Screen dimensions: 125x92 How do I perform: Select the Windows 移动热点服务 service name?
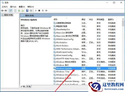[x=66, y=62]
